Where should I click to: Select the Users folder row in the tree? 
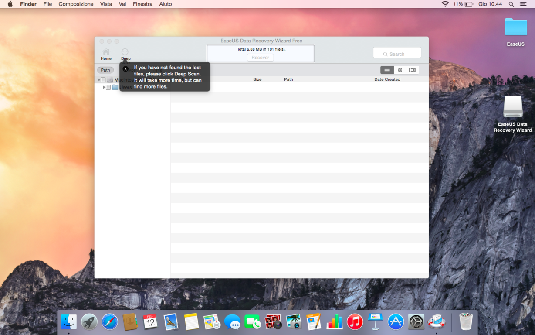point(132,87)
